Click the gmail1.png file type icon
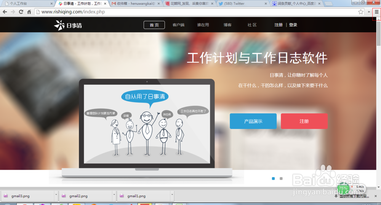Screen dimensions: 381x205 point(122,196)
